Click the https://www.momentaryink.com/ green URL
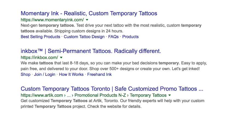 coord(52,20)
